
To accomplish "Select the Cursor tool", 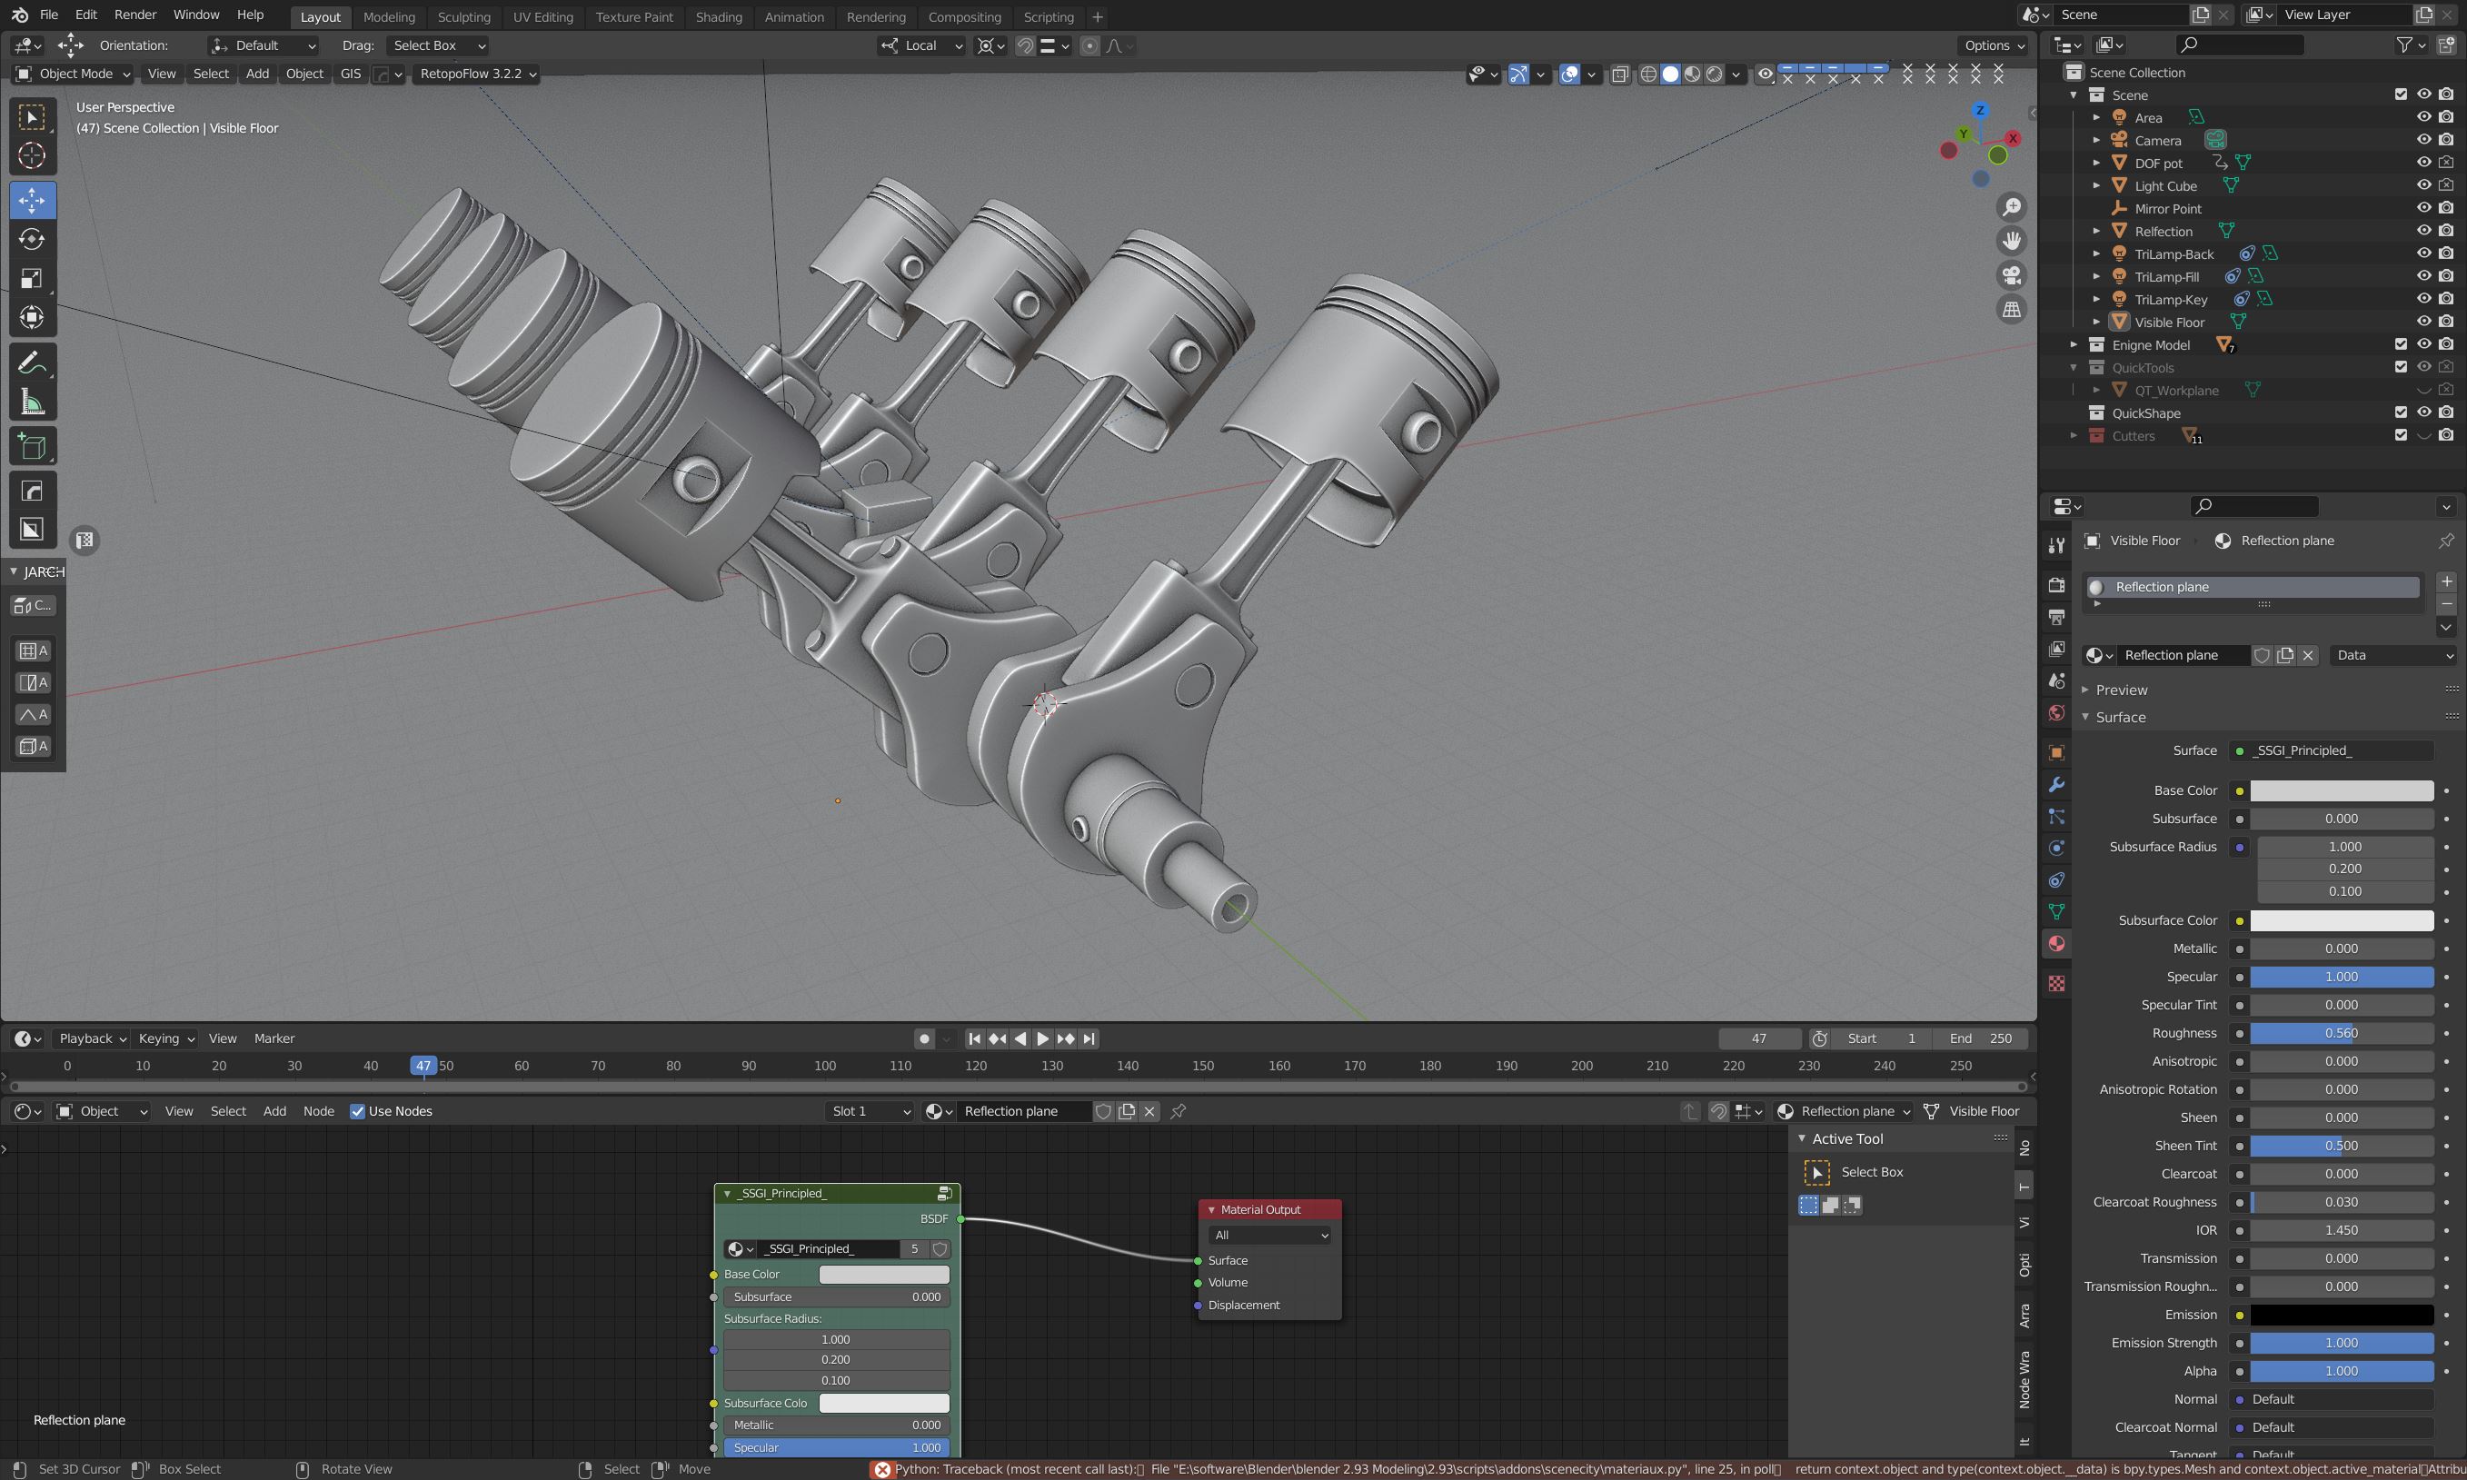I will pos(33,155).
